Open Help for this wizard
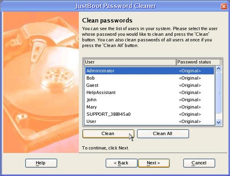This screenshot has width=230, height=176. pos(41,163)
